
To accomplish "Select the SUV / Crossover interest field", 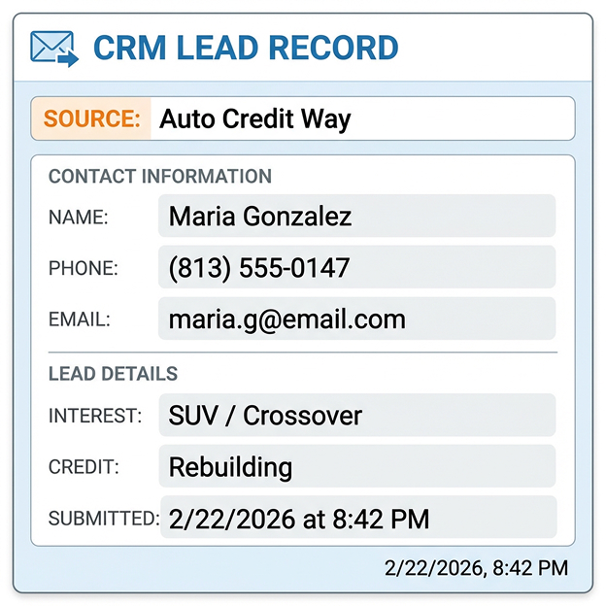I will [356, 416].
